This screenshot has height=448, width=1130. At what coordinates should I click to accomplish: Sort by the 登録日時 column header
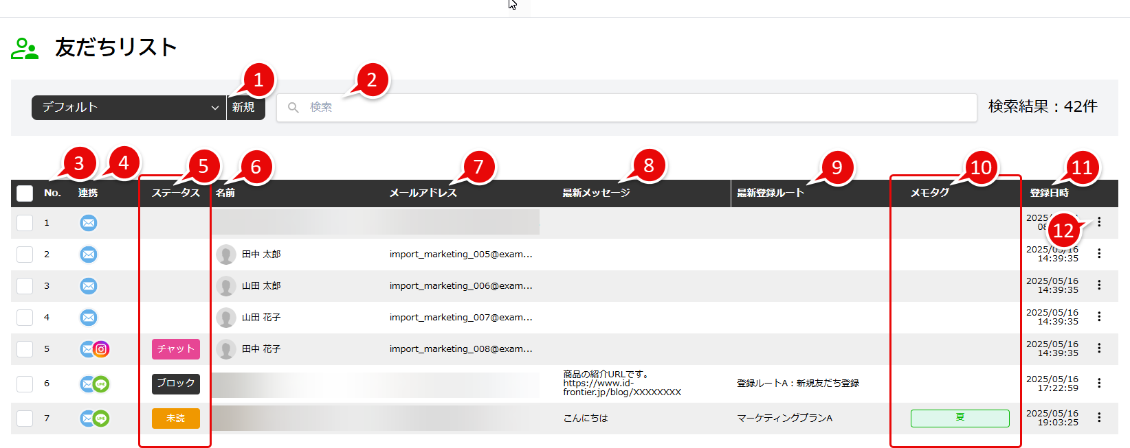1049,193
